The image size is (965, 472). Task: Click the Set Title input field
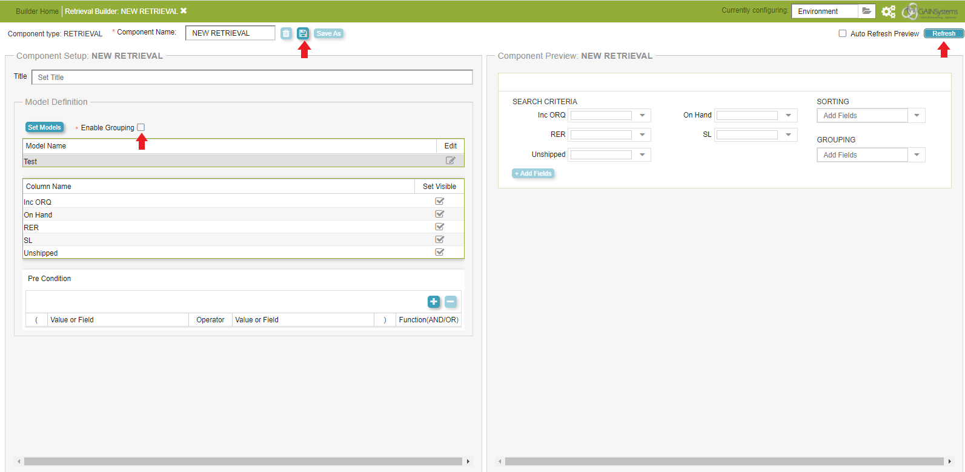coord(251,77)
